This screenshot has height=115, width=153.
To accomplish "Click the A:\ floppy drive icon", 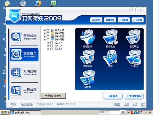I will pyautogui.click(x=56, y=43).
